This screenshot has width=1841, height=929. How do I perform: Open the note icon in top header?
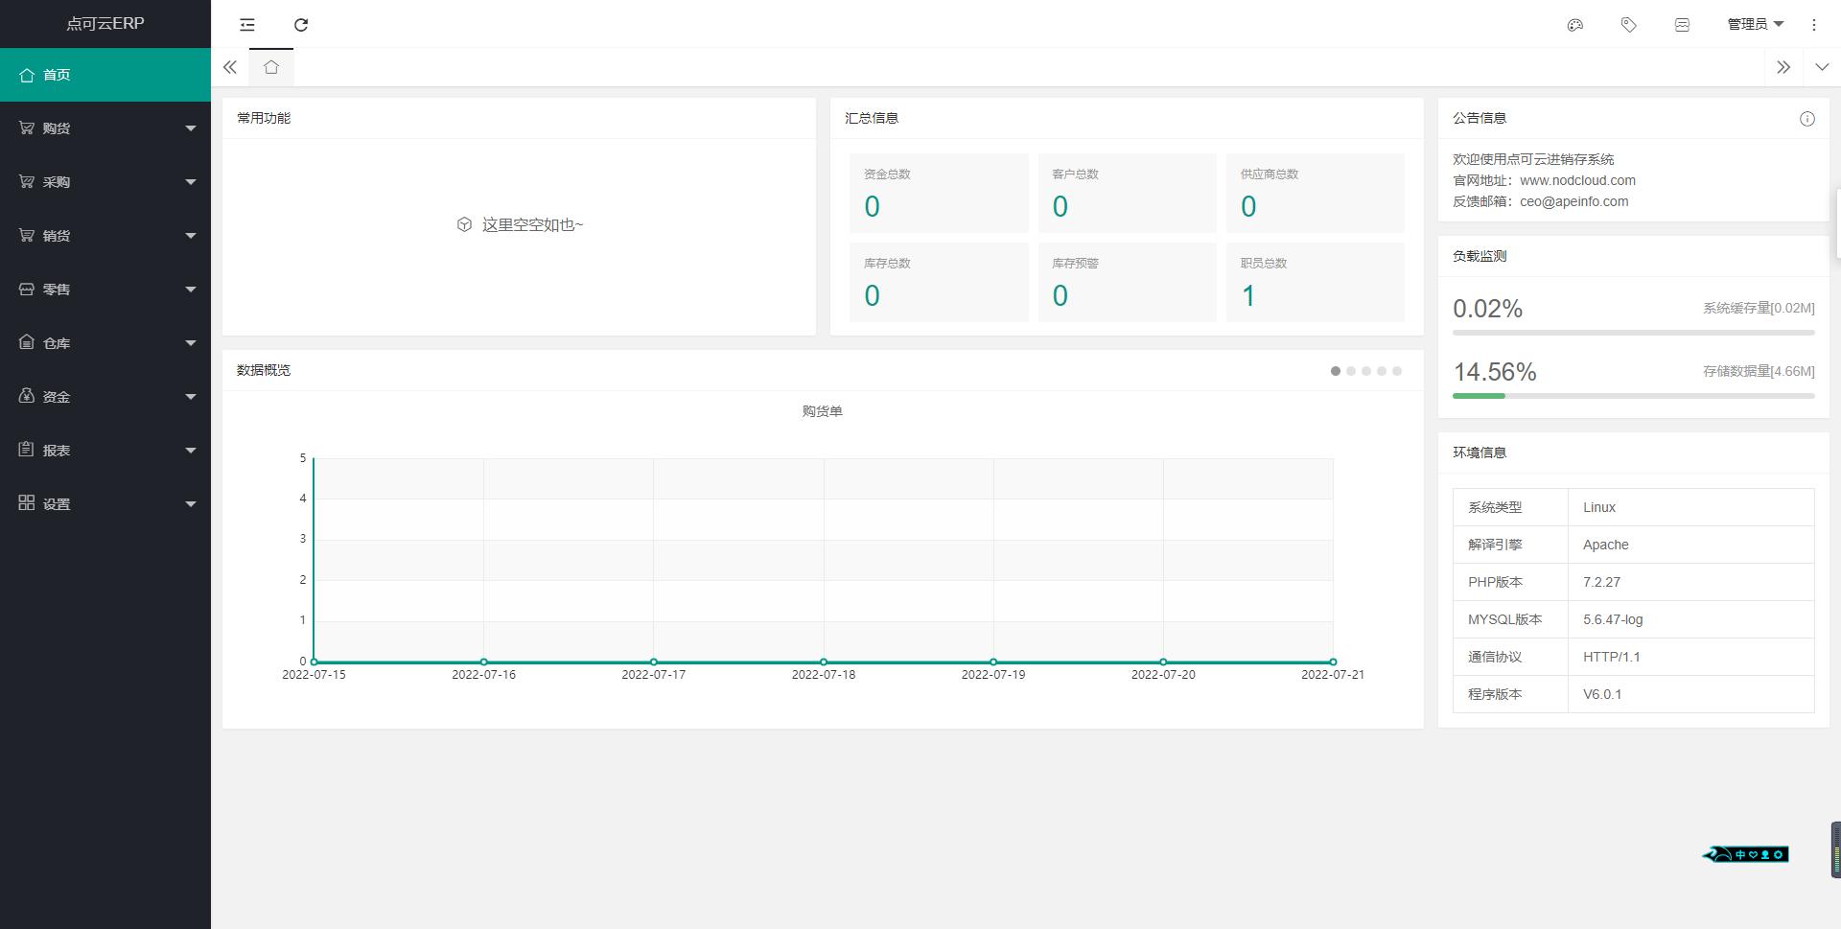coord(1682,25)
